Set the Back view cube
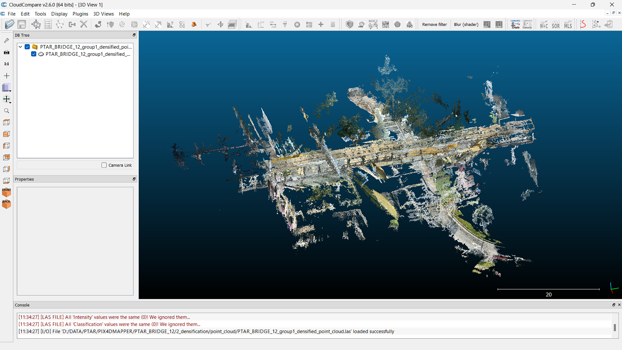This screenshot has width=622, height=350. click(x=6, y=204)
